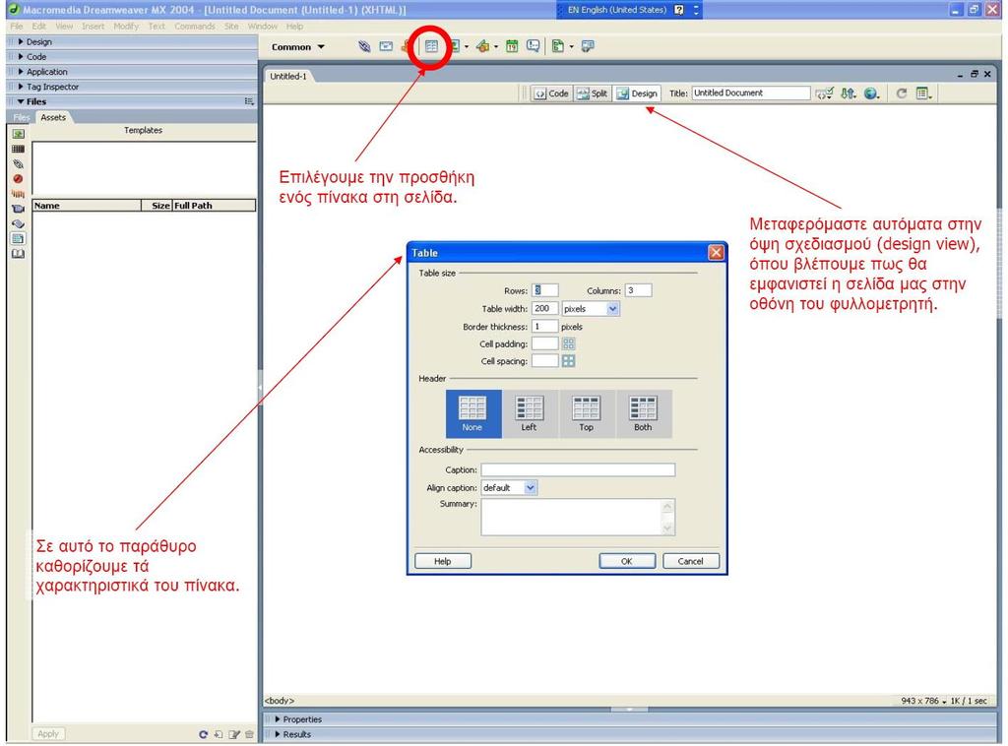
Task: Click OK in the Table dialog
Action: click(627, 561)
